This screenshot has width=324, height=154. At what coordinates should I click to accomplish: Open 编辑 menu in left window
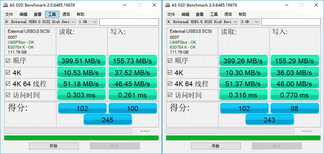pyautogui.click(x=23, y=14)
